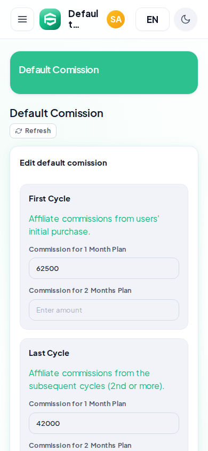
Task: Focus the field containing 62500
Action: pos(104,268)
